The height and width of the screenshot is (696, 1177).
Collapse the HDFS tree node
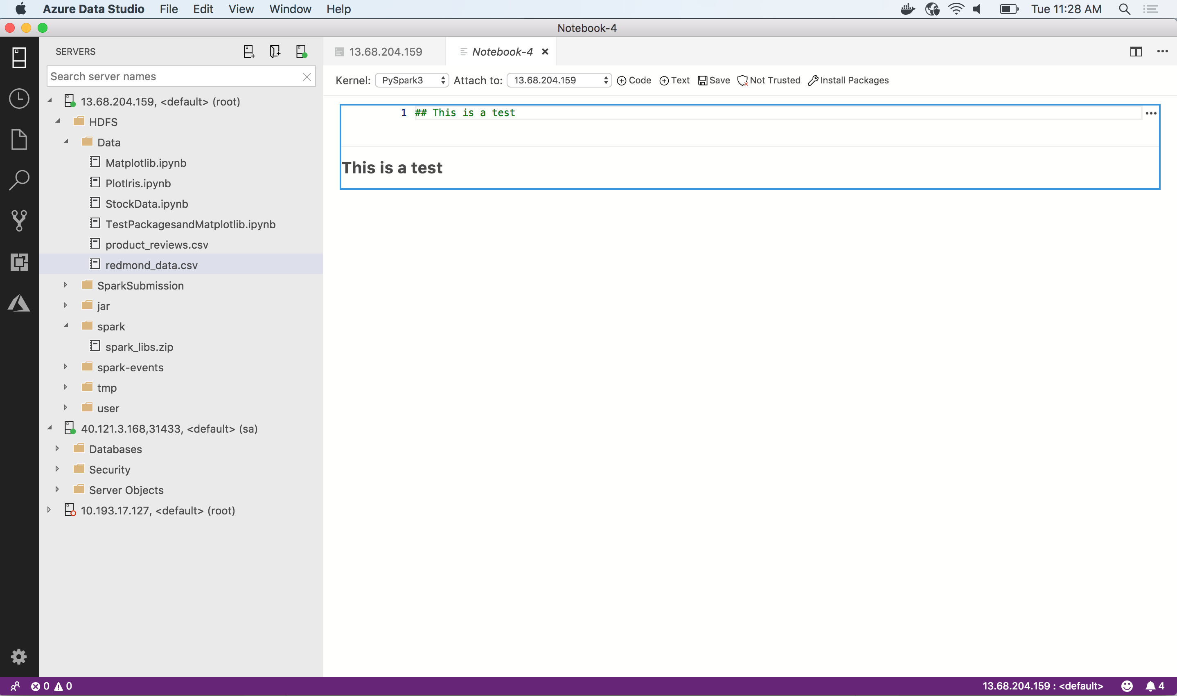click(58, 121)
